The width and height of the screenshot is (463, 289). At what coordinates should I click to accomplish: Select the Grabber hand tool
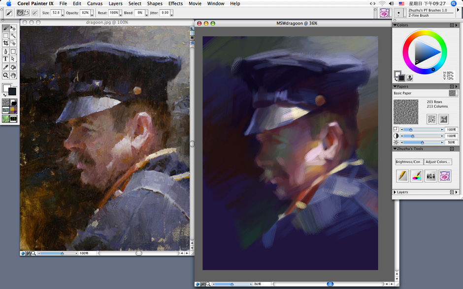pyautogui.click(x=13, y=75)
